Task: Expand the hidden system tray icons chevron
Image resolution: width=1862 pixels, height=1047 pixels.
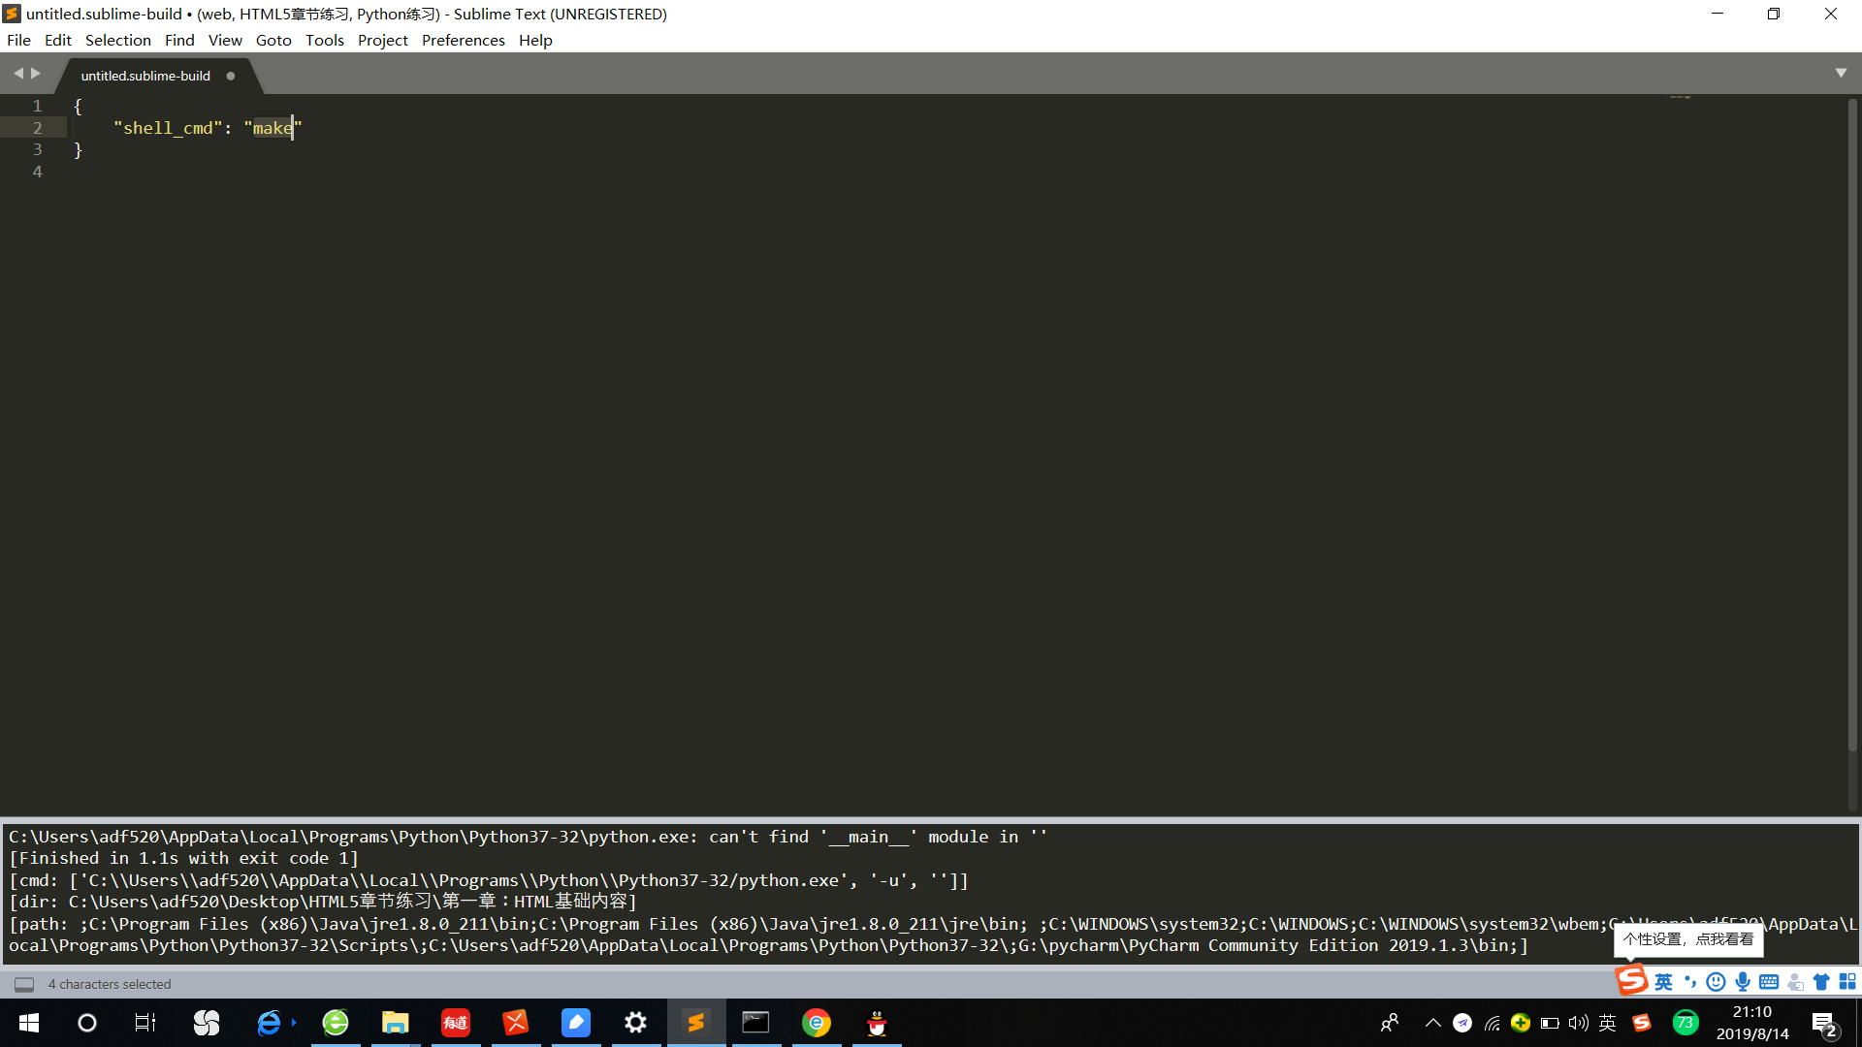Action: [1432, 1023]
